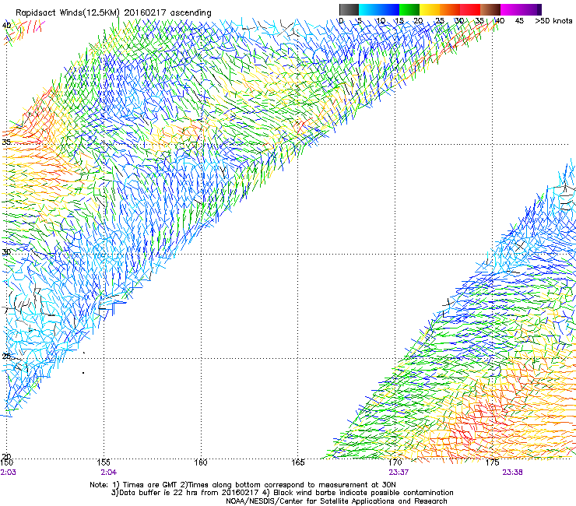Click the orange 25-30 knots color segment
576x506 pixels.
[450, 9]
